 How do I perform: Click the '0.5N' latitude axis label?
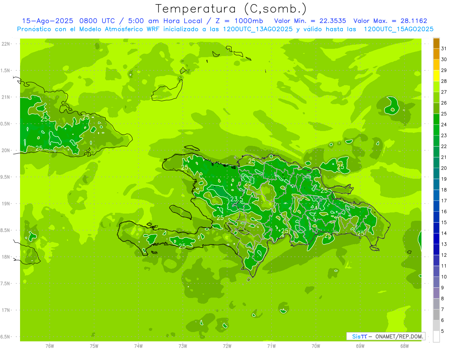pyautogui.click(x=6, y=124)
